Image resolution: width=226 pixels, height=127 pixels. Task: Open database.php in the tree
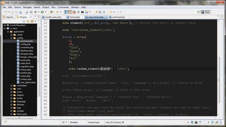(x=26, y=51)
